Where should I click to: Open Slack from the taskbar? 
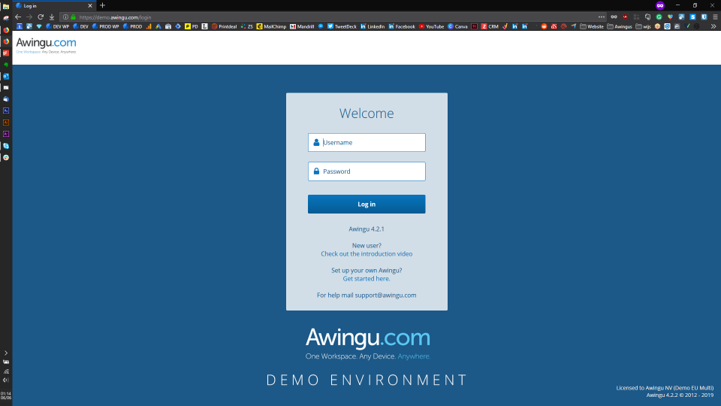(6, 157)
